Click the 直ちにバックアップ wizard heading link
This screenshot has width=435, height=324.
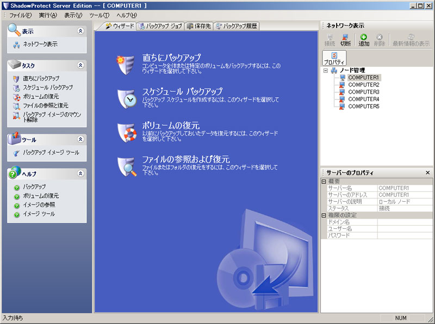[x=171, y=58]
